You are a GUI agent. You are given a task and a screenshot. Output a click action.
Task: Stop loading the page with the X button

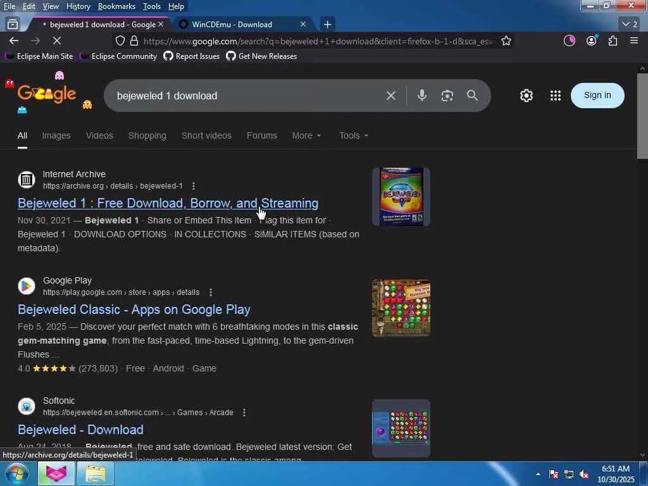(x=56, y=40)
